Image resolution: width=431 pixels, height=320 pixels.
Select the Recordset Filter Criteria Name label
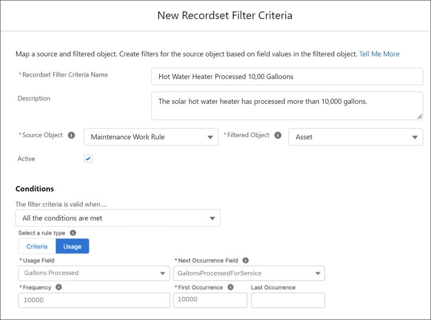65,75
